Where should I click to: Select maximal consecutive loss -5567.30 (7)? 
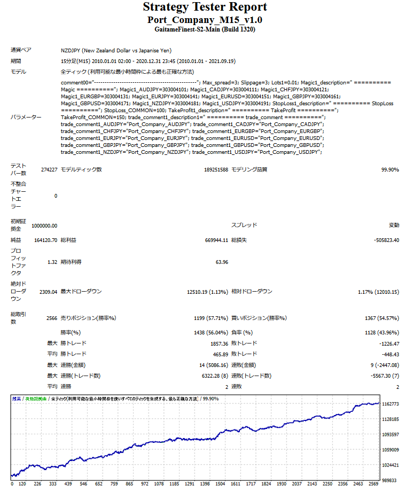[x=385, y=376]
